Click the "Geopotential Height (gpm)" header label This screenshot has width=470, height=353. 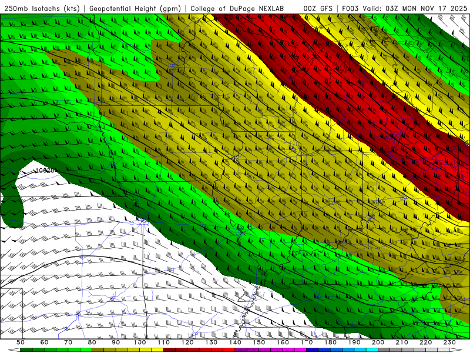click(x=135, y=8)
